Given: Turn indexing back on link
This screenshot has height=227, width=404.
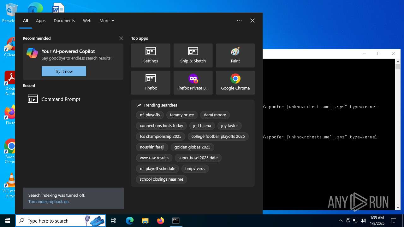Looking at the screenshot, I should (49, 201).
